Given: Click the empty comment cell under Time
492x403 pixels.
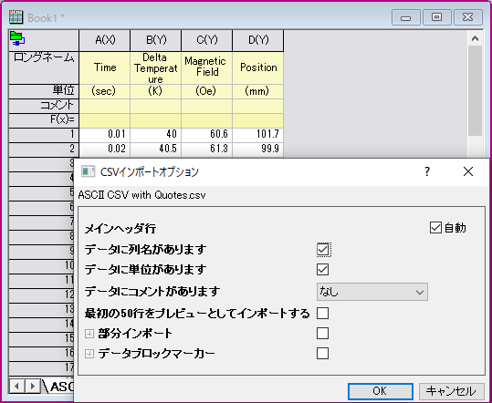Looking at the screenshot, I should click(x=105, y=106).
